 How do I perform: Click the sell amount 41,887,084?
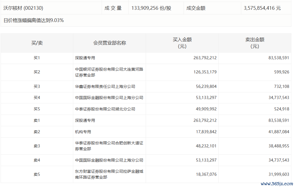point(277,132)
